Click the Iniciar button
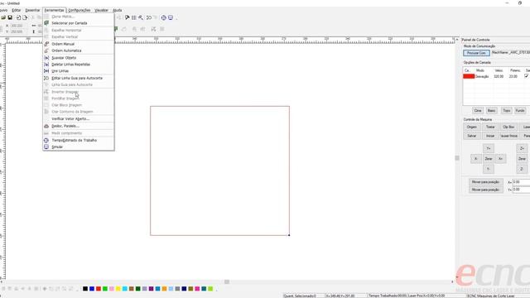This screenshot has height=298, width=530. coord(490,136)
